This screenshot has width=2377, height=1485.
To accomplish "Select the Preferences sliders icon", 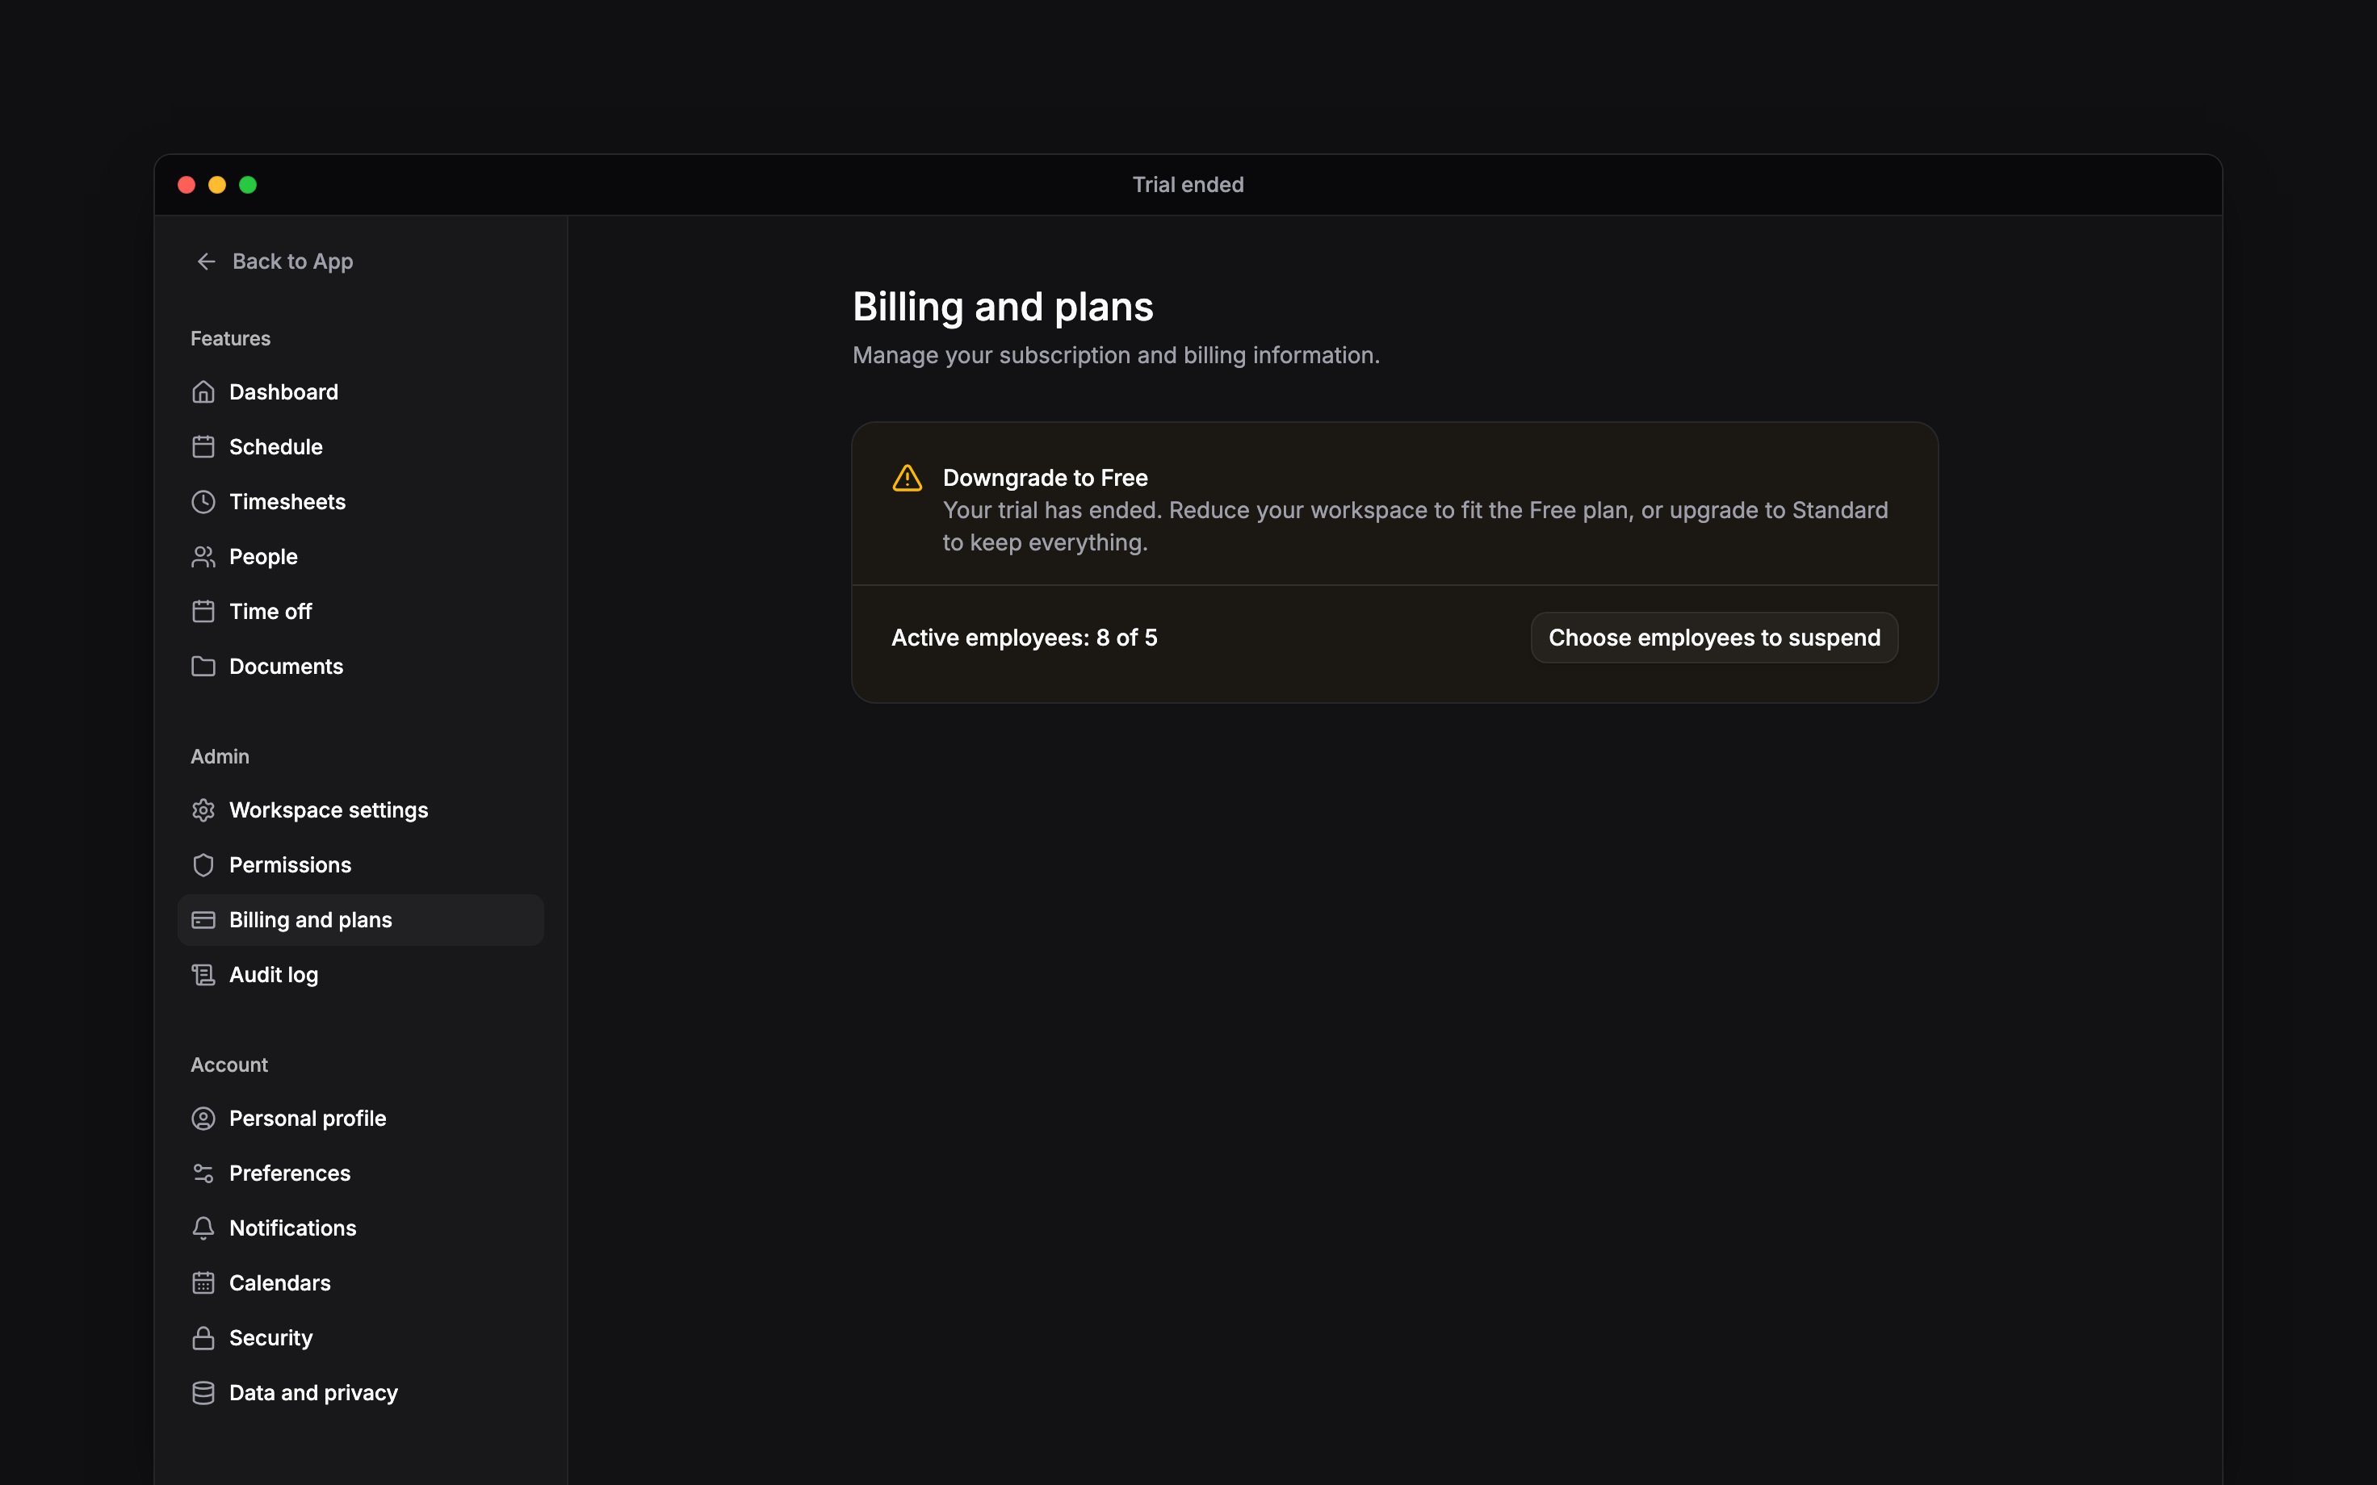I will pyautogui.click(x=203, y=1173).
